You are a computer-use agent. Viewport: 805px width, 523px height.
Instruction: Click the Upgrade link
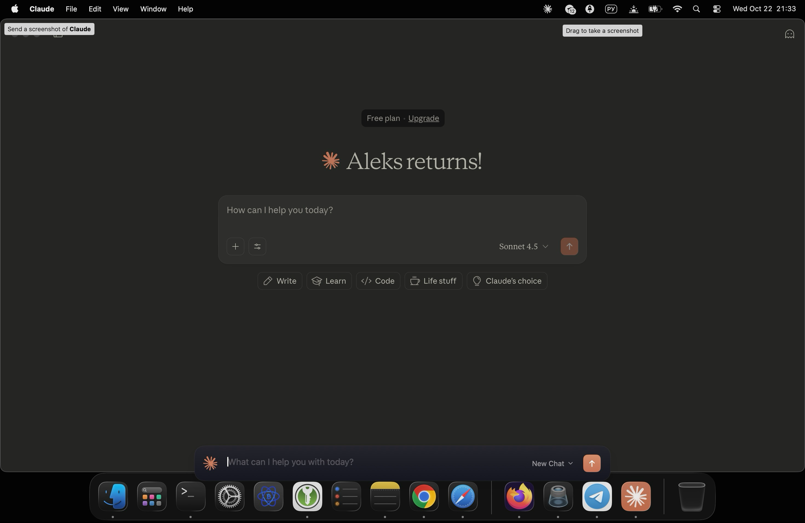tap(424, 118)
